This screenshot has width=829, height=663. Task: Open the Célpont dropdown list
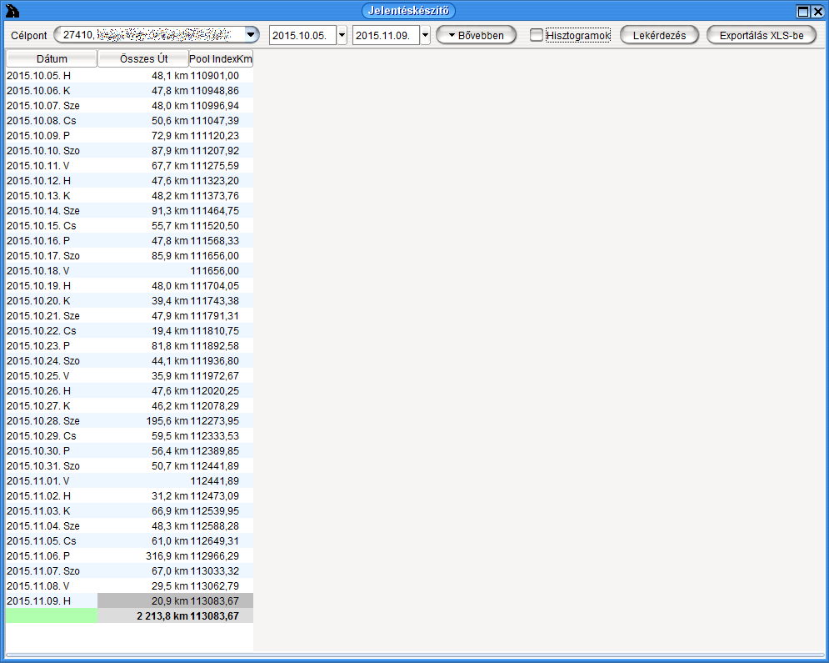[252, 35]
